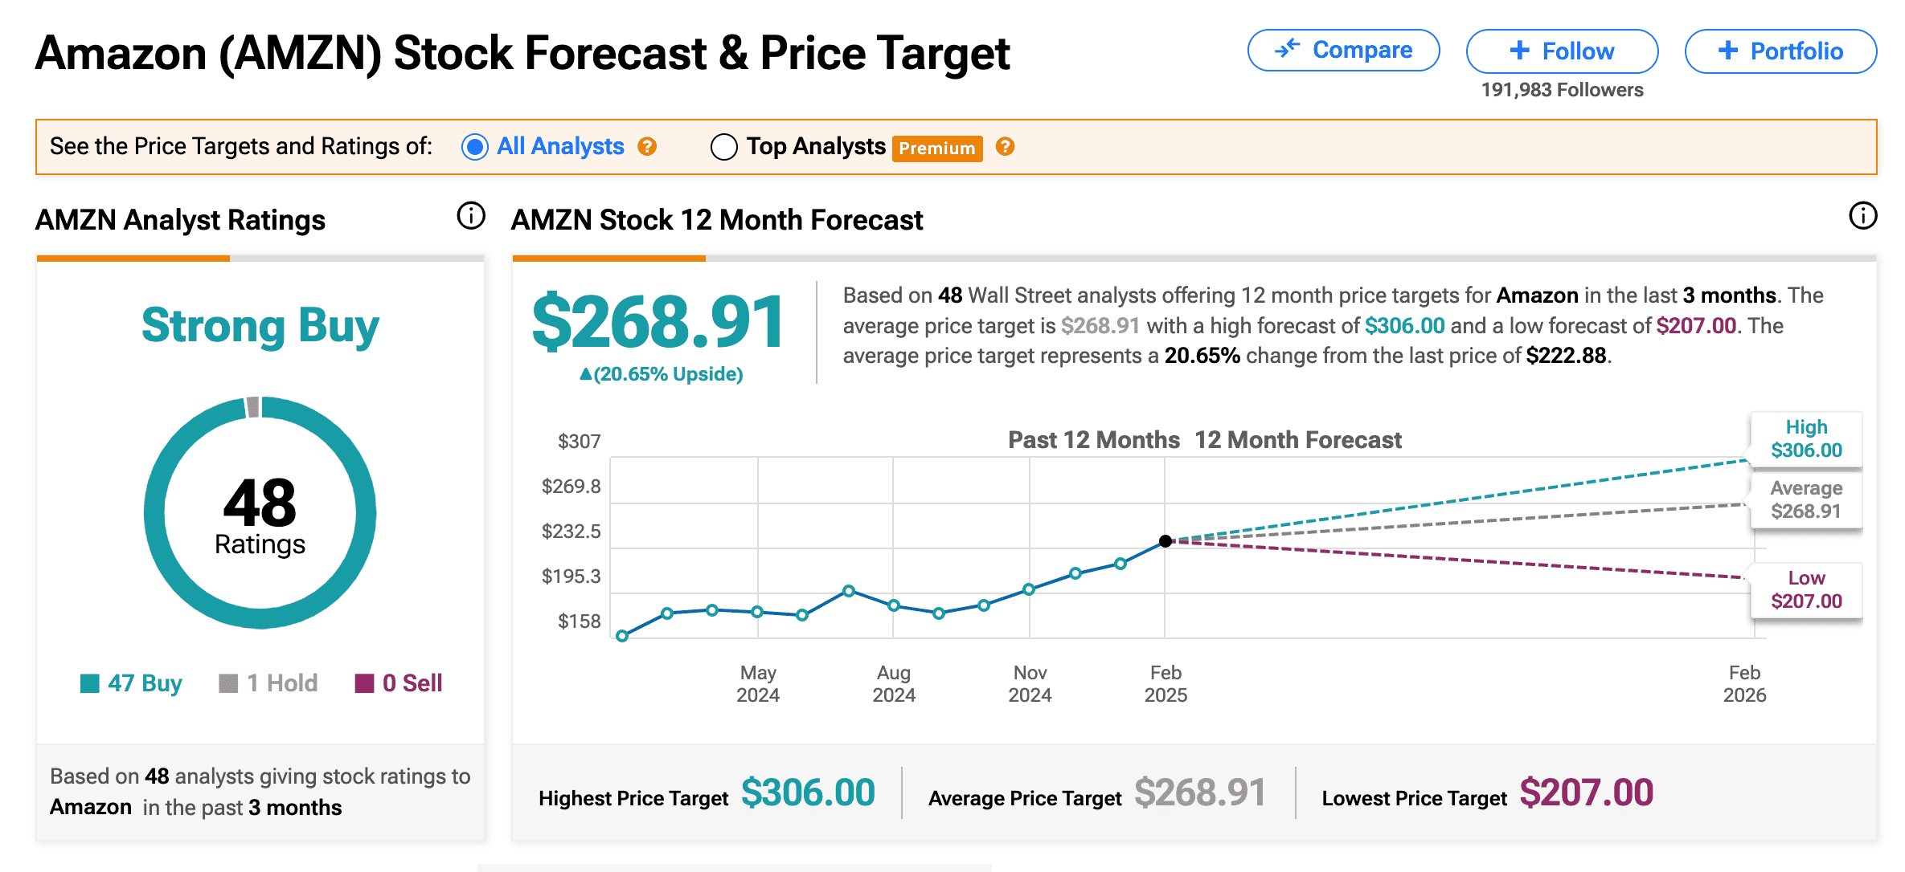The image size is (1905, 872).
Task: Click the AMZN Analyst Ratings info icon
Action: tap(471, 215)
